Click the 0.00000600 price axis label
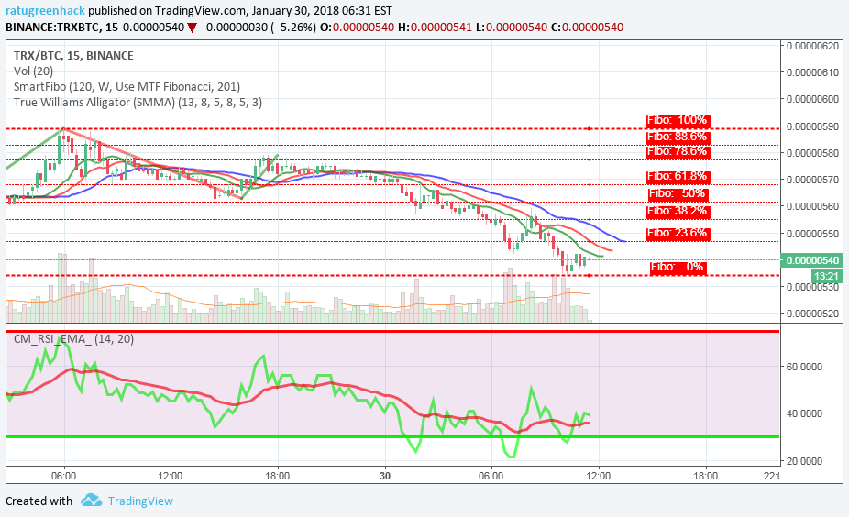The height and width of the screenshot is (517, 849). point(812,99)
